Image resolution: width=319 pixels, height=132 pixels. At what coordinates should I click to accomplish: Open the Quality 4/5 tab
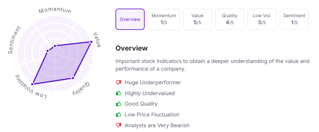tap(229, 19)
